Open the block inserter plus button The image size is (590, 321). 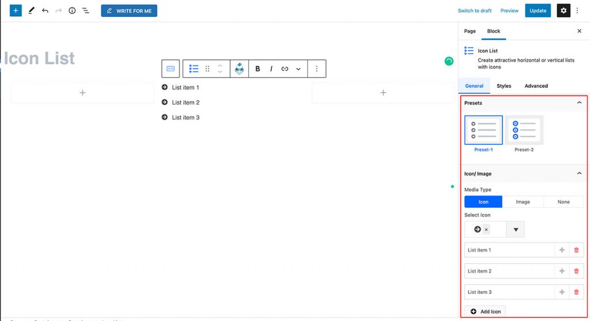pyautogui.click(x=16, y=10)
